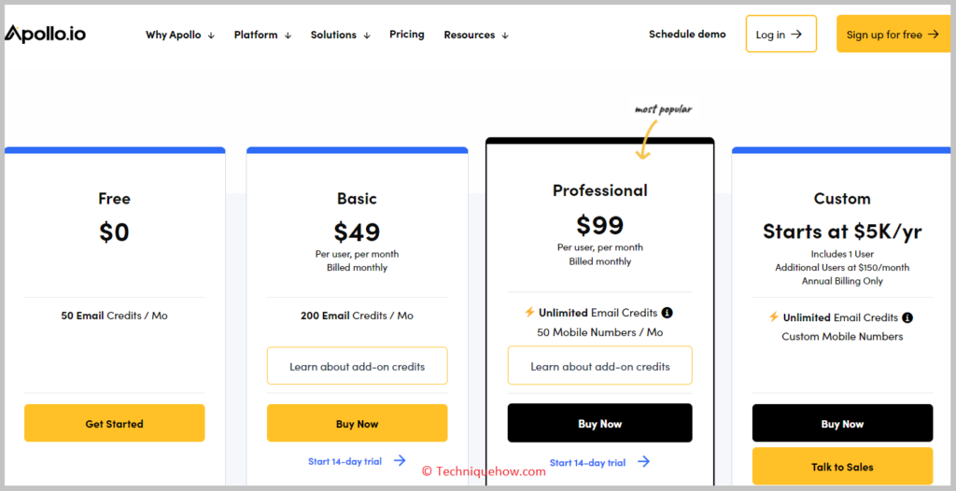956x491 pixels.
Task: Click arrow icon next to Professional 14-day trial
Action: click(644, 462)
